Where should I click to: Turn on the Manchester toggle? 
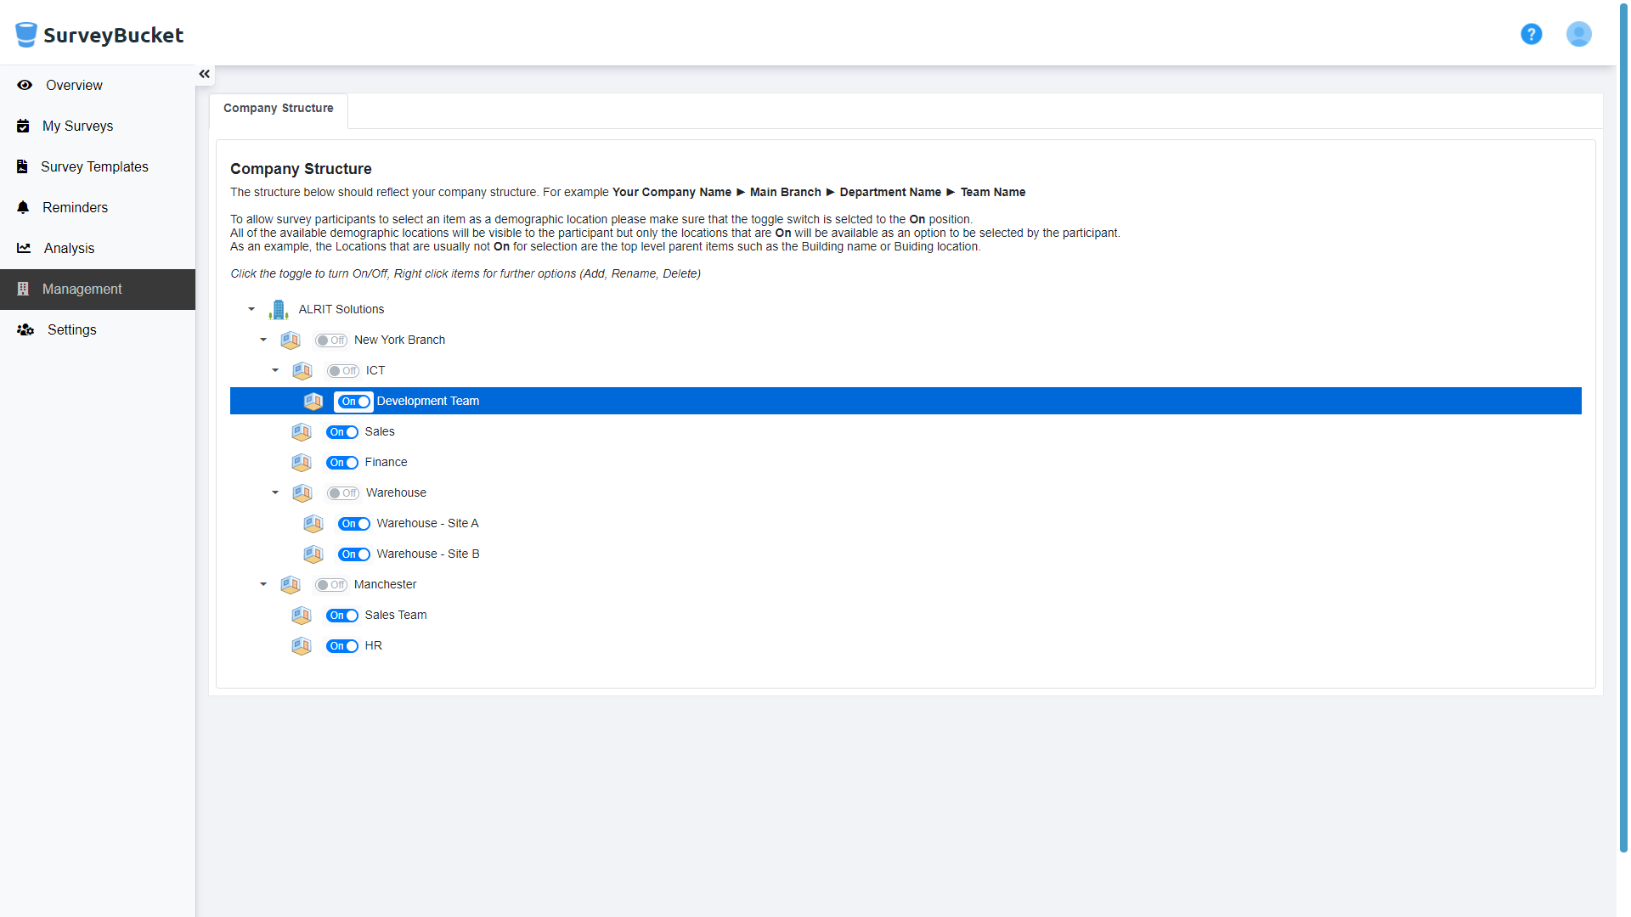(330, 585)
